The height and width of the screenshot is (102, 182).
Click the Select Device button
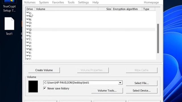click(x=142, y=91)
